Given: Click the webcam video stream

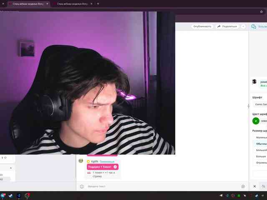Looking at the screenshot, I should click(88, 83).
